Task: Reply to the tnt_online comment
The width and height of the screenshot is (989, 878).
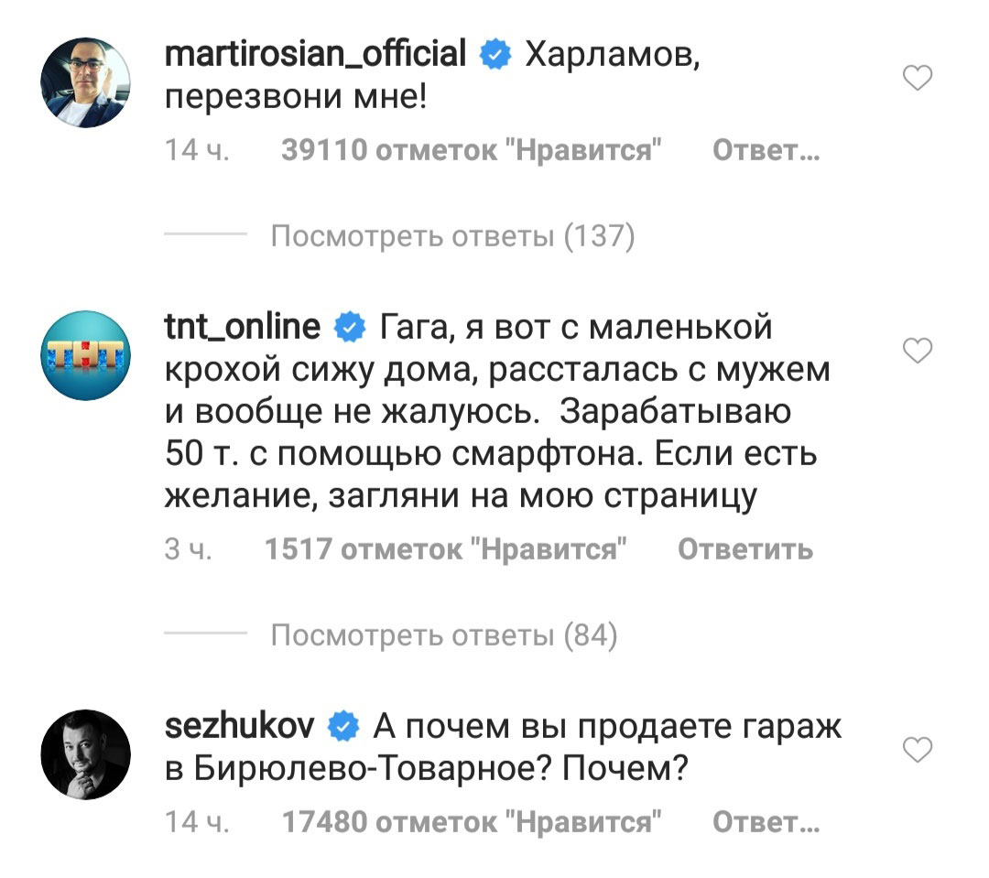Action: [x=744, y=549]
